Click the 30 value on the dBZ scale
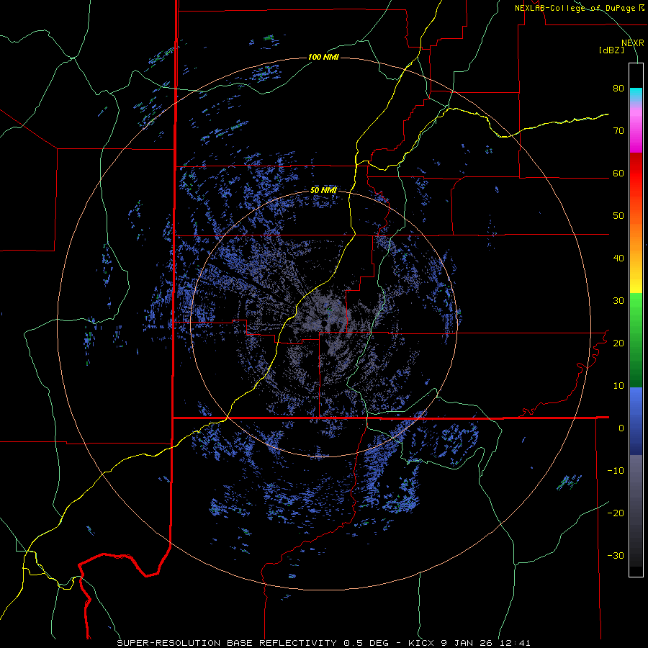The image size is (648, 648). point(618,301)
